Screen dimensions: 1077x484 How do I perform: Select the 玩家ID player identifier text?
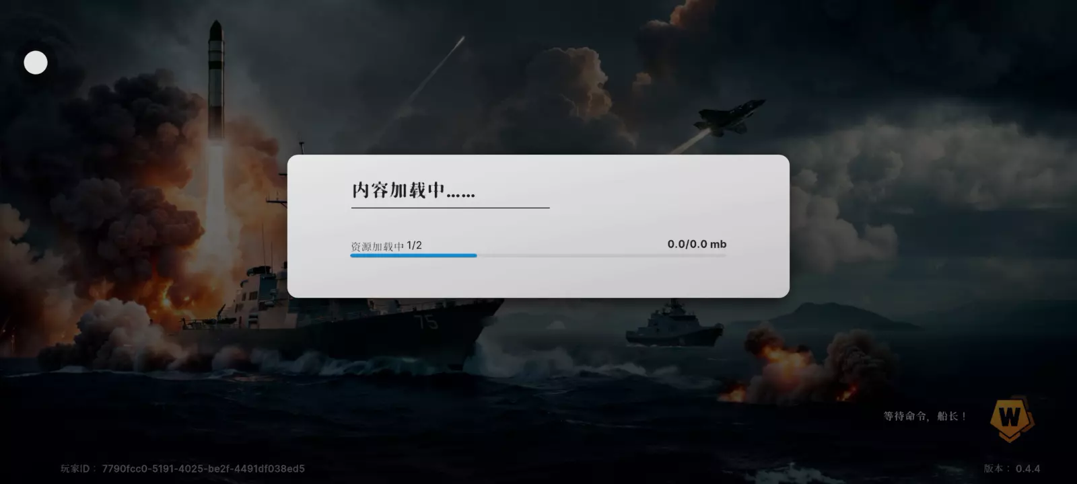182,469
